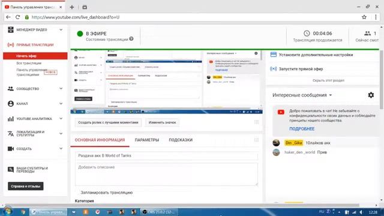Click the Канал account icon
Image resolution: width=384 pixels, height=216 pixels.
(11, 104)
